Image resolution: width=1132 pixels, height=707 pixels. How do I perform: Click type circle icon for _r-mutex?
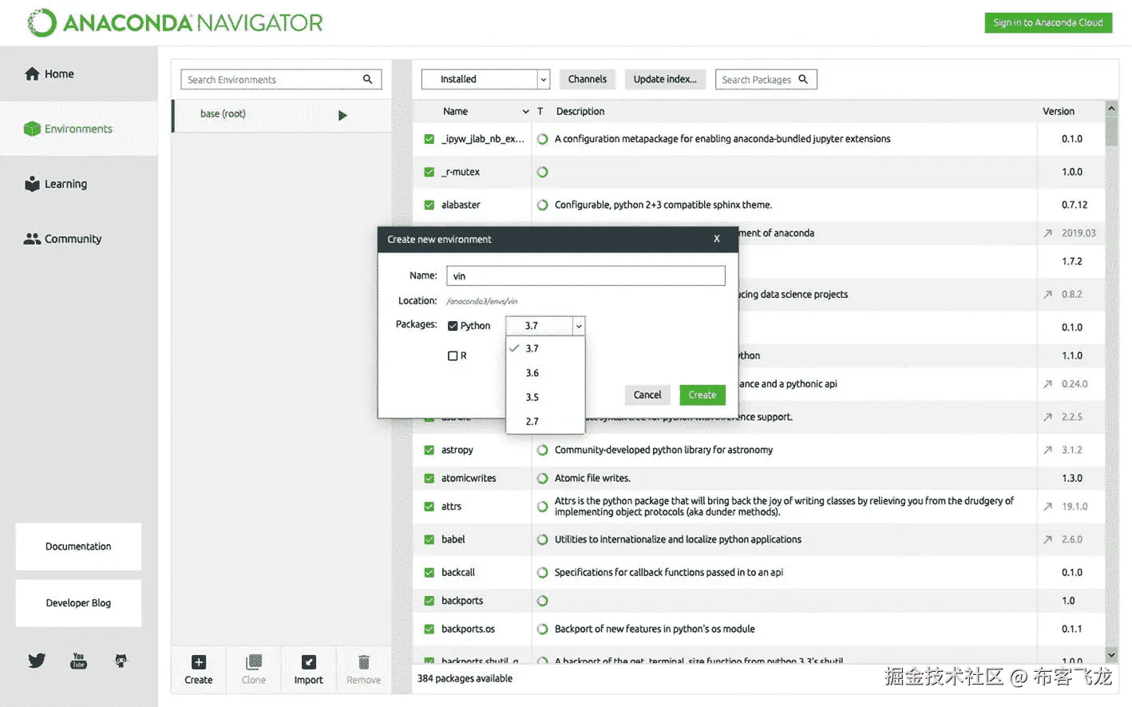[x=543, y=172]
